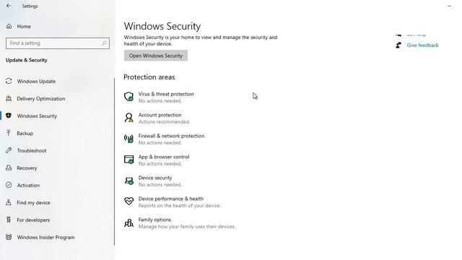Click the search magnifier icon in Find a setting

[104, 43]
